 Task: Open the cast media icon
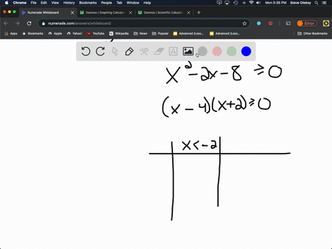(288, 24)
